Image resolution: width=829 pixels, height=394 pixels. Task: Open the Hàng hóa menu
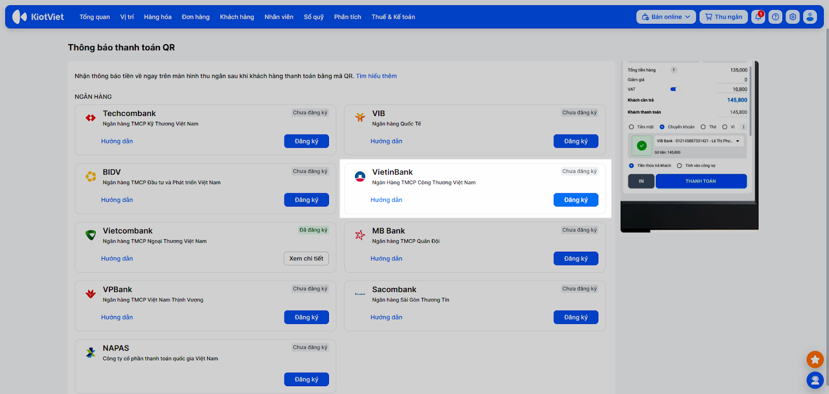click(158, 17)
